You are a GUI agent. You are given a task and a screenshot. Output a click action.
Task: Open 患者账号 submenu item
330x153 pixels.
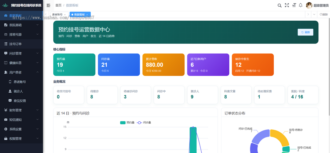(21, 82)
